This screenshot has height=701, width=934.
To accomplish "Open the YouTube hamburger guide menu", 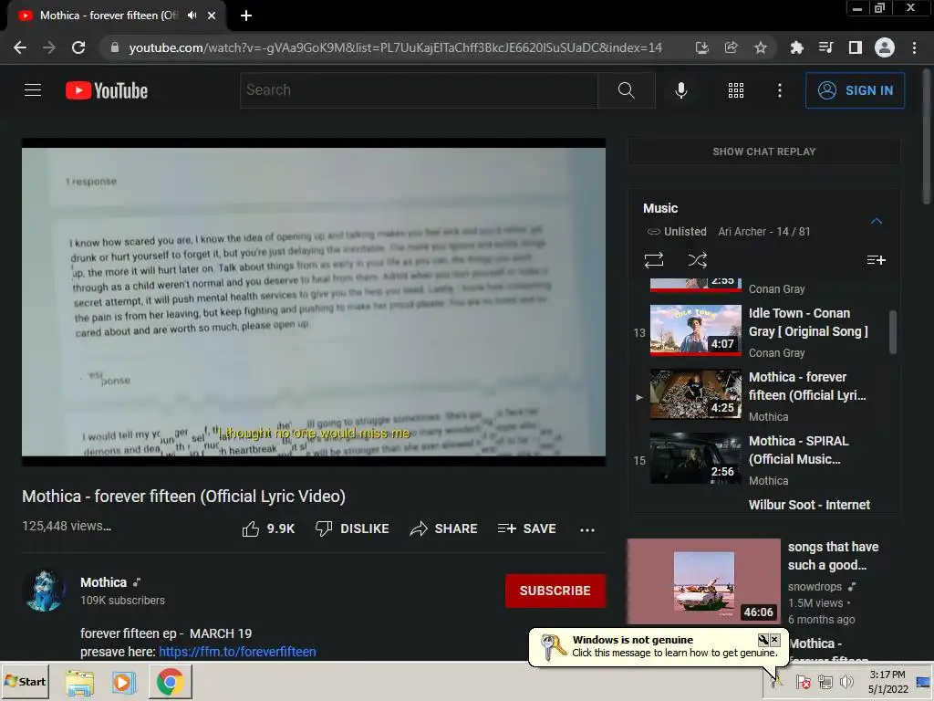I will pyautogui.click(x=33, y=90).
